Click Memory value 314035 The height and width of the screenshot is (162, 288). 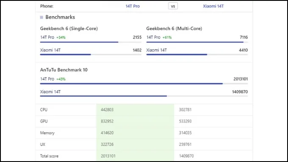tap(185, 133)
